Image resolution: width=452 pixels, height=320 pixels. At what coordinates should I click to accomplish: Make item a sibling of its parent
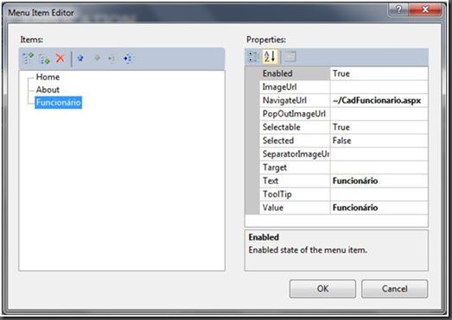[111, 59]
